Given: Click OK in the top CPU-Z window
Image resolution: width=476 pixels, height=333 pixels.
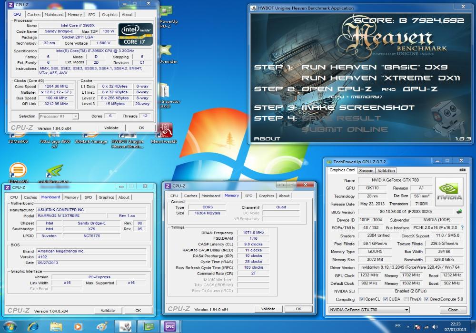Looking at the screenshot, I should (141, 127).
